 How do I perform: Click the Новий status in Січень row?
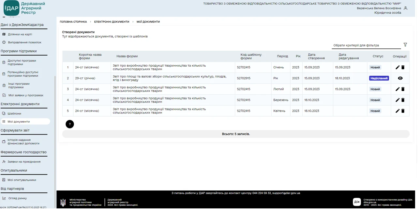376,68
